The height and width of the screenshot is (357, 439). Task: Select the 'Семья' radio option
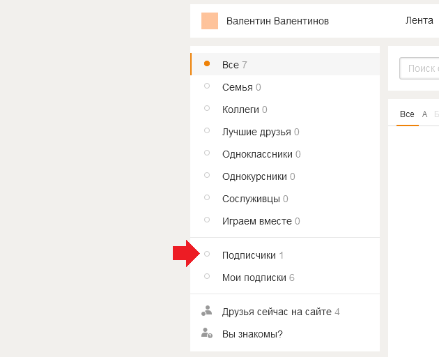(x=207, y=86)
